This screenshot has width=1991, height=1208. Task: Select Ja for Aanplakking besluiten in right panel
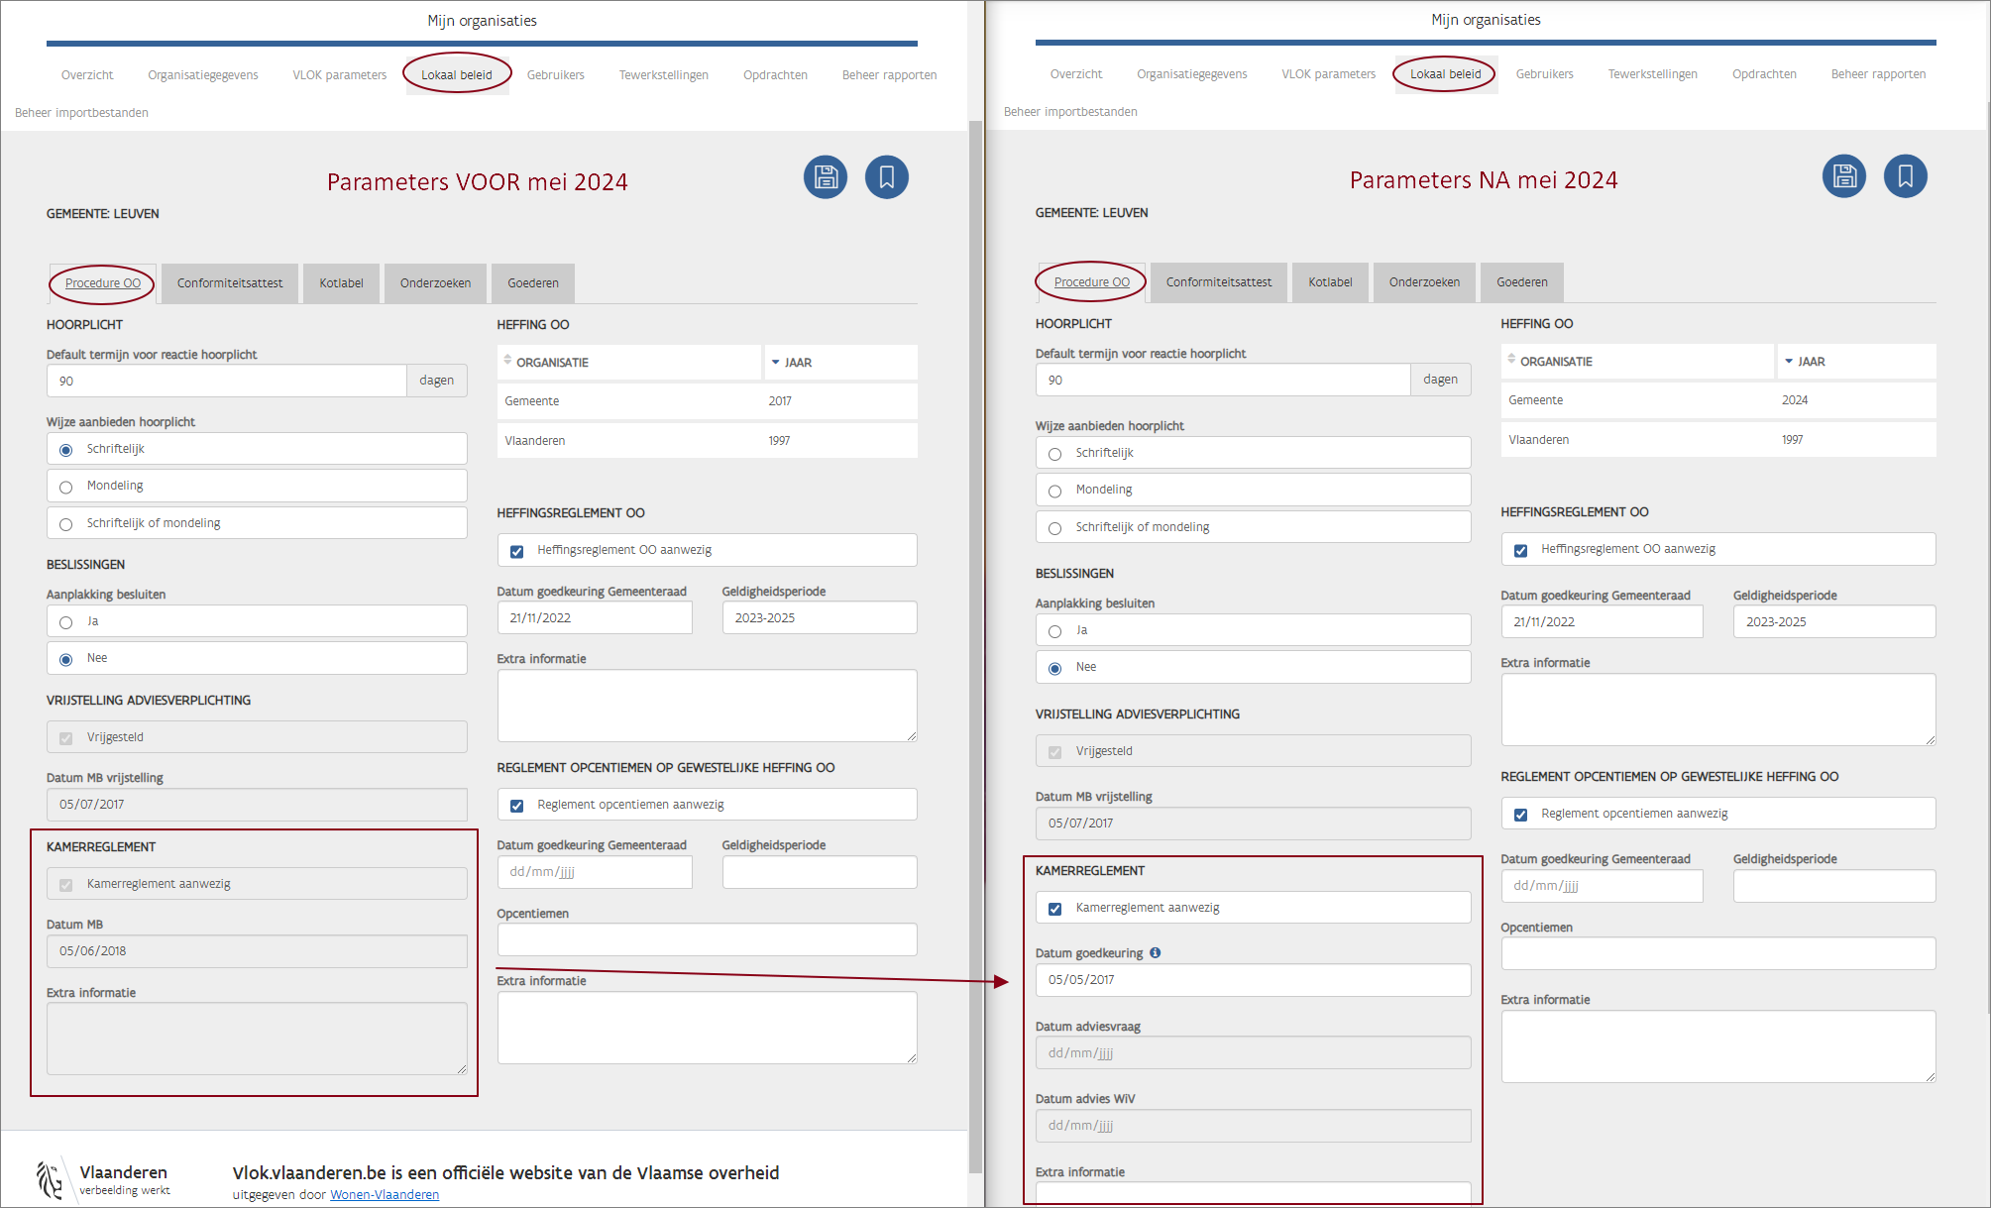pos(1054,631)
